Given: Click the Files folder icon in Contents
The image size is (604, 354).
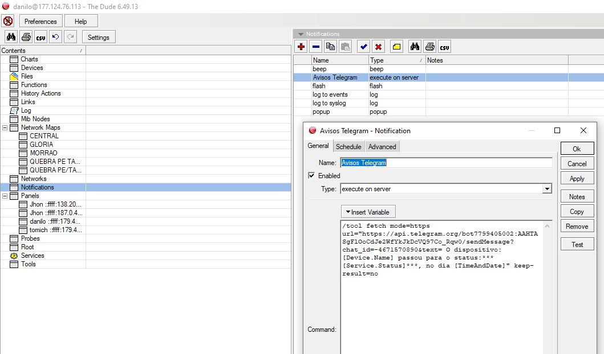Looking at the screenshot, I should 14,76.
